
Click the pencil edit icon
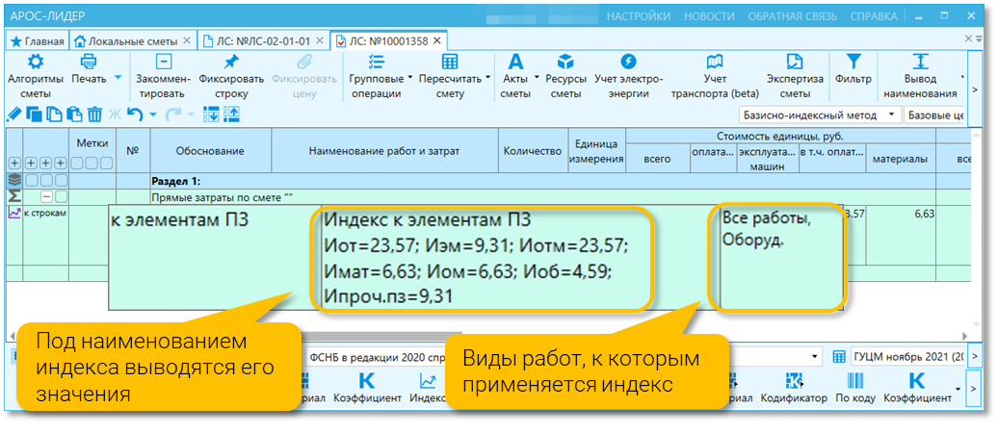pyautogui.click(x=13, y=115)
